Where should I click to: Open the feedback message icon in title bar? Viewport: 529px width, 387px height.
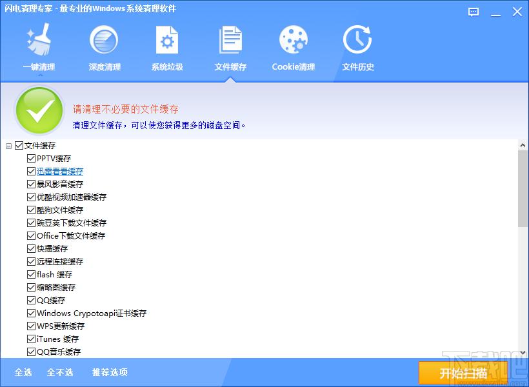474,12
